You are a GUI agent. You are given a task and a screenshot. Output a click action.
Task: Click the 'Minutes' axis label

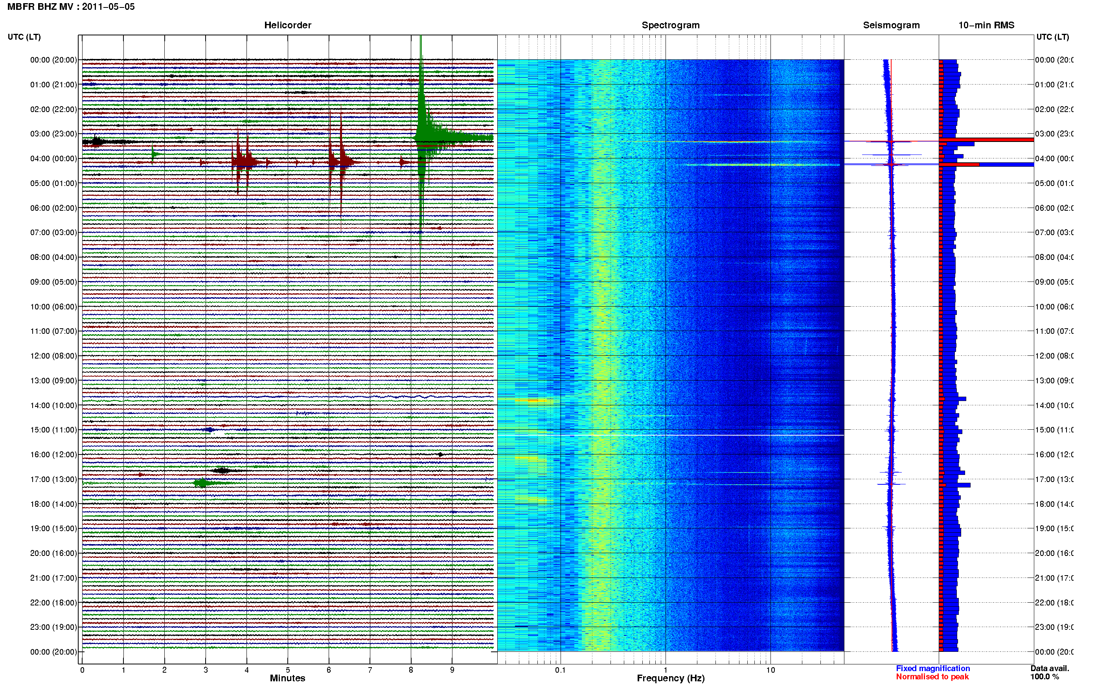click(x=287, y=678)
